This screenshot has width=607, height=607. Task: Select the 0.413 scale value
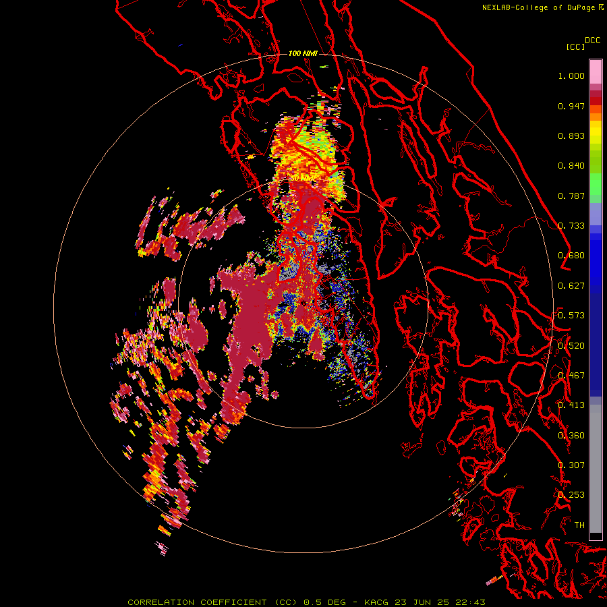(571, 405)
